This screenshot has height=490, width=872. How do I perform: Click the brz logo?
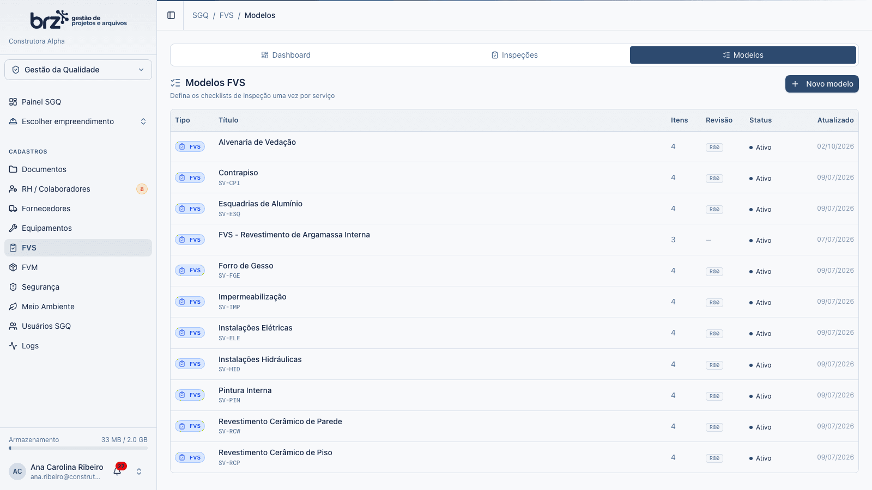click(78, 20)
